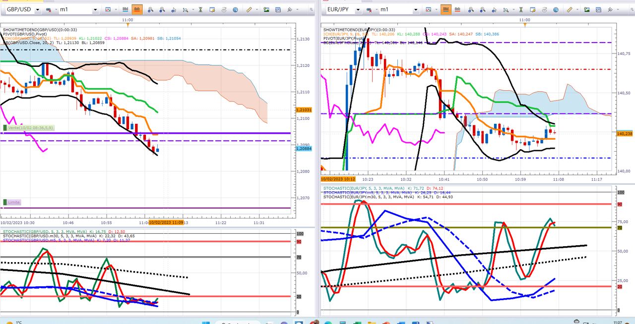This screenshot has width=635, height=324.
Task: Expand the indicator lines arrow in EUR/JPY toolbar
Action: [618, 9]
